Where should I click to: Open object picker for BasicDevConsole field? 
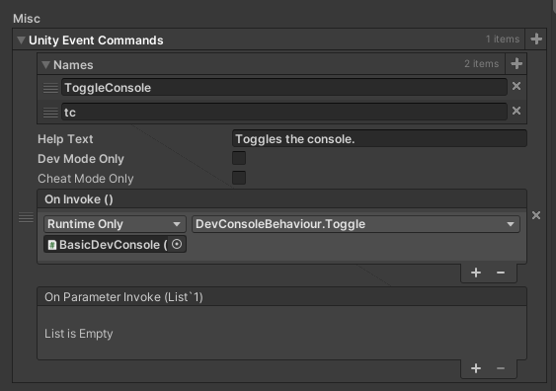click(x=177, y=244)
